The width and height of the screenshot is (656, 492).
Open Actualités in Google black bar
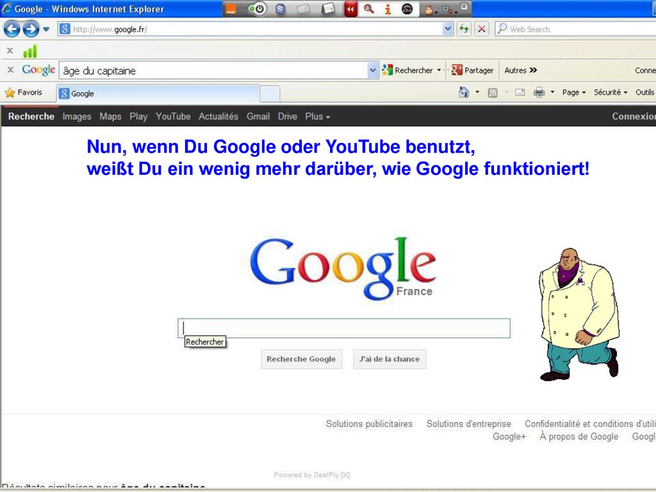click(218, 117)
